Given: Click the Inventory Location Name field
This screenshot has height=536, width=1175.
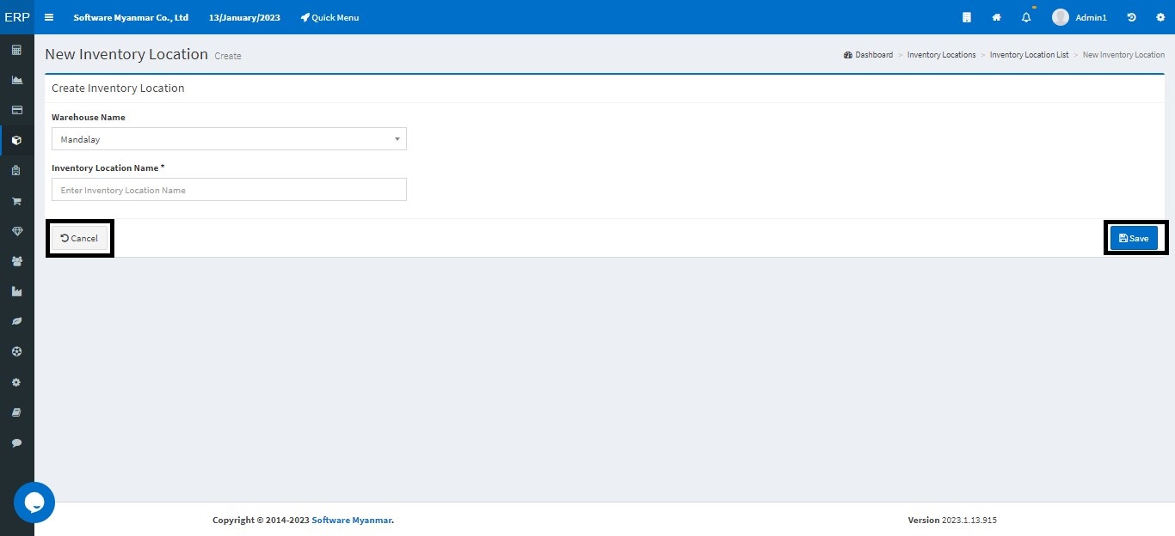Looking at the screenshot, I should pos(229,190).
